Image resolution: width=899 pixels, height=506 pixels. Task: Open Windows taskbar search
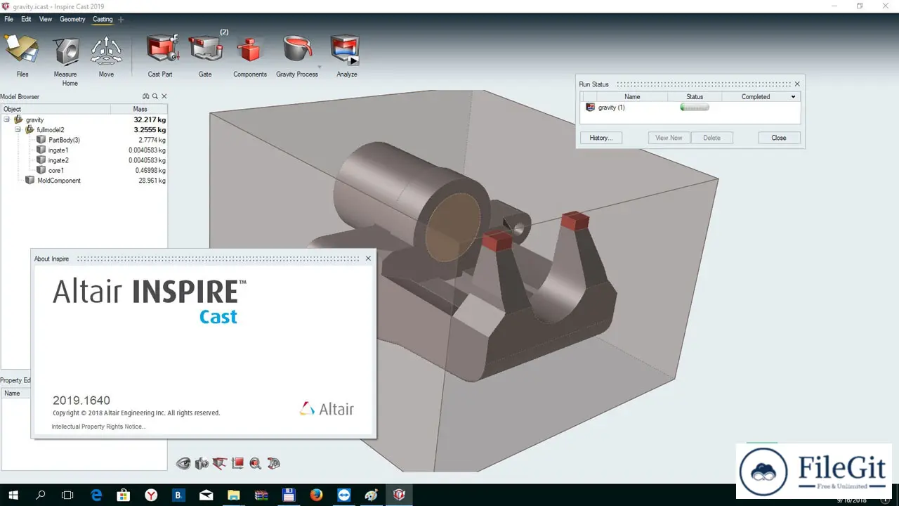(x=41, y=495)
